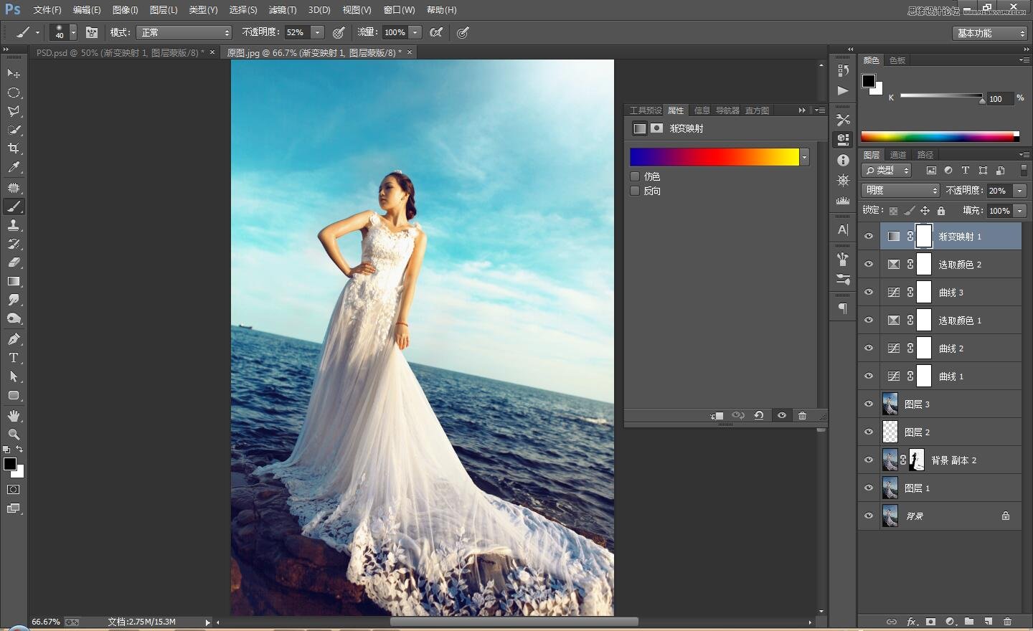
Task: Select the Zoom tool
Action: [14, 435]
